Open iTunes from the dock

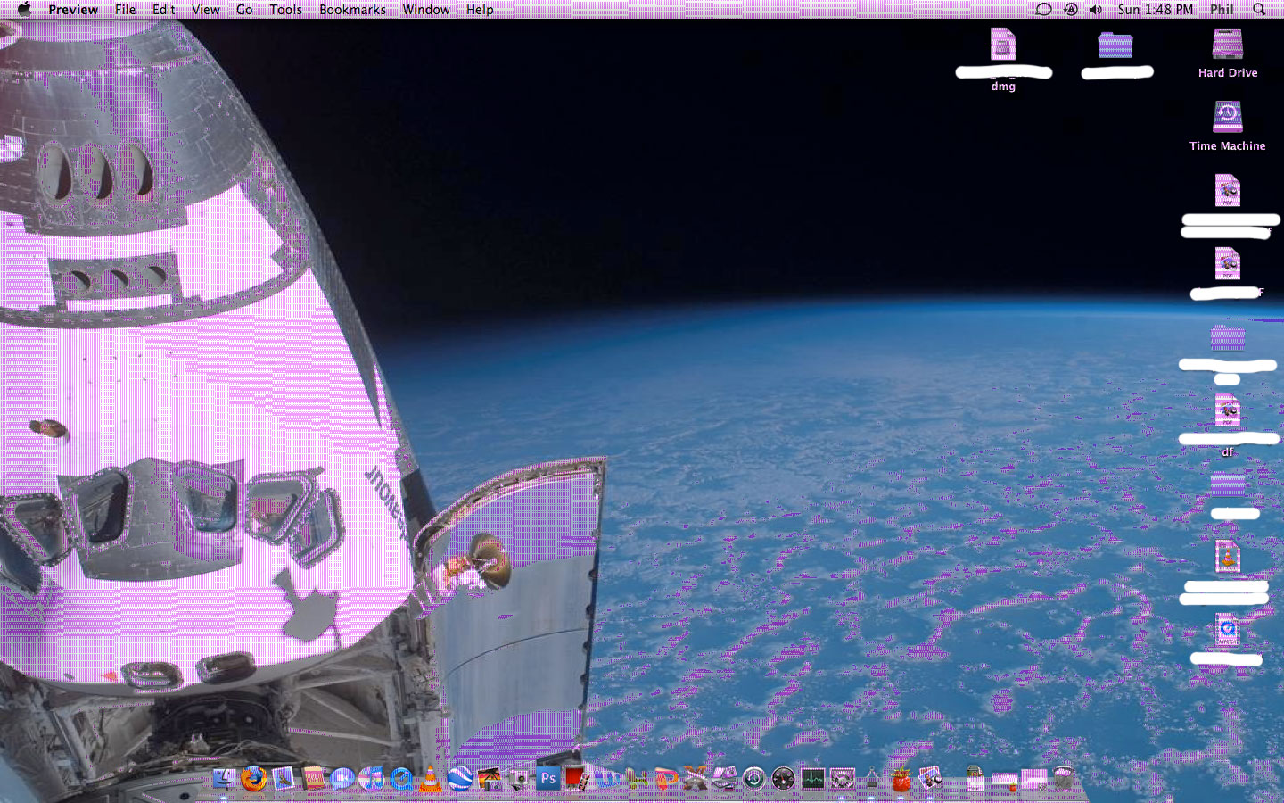(372, 779)
